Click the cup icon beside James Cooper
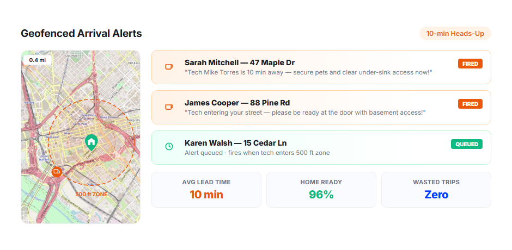This screenshot has width=512, height=250. tap(169, 107)
